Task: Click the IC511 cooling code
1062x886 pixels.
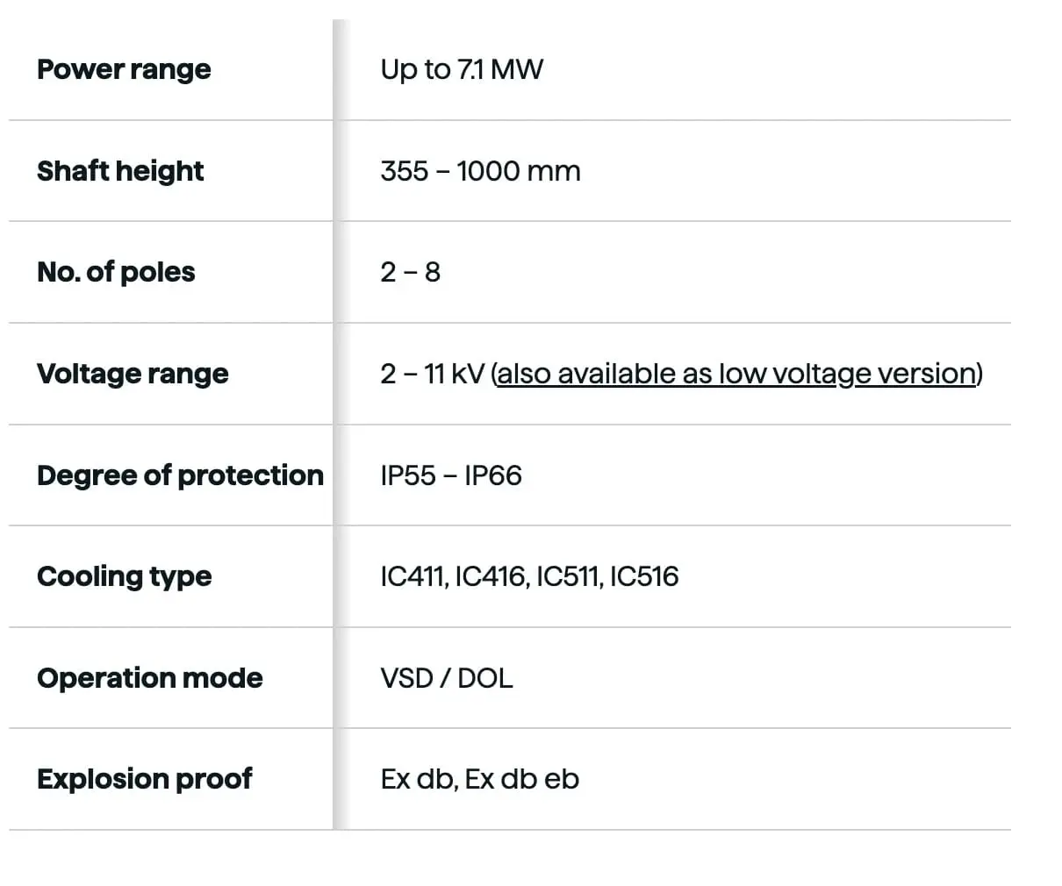Action: click(569, 576)
